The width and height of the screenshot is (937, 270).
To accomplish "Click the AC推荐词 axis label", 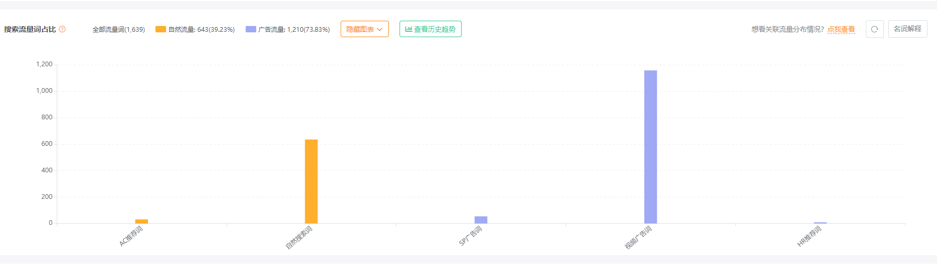I will coord(131,236).
